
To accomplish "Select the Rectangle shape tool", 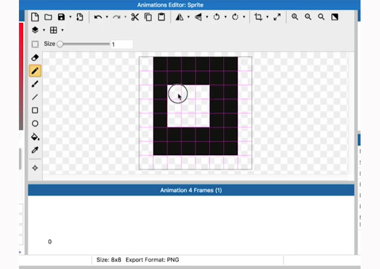I will (35, 110).
